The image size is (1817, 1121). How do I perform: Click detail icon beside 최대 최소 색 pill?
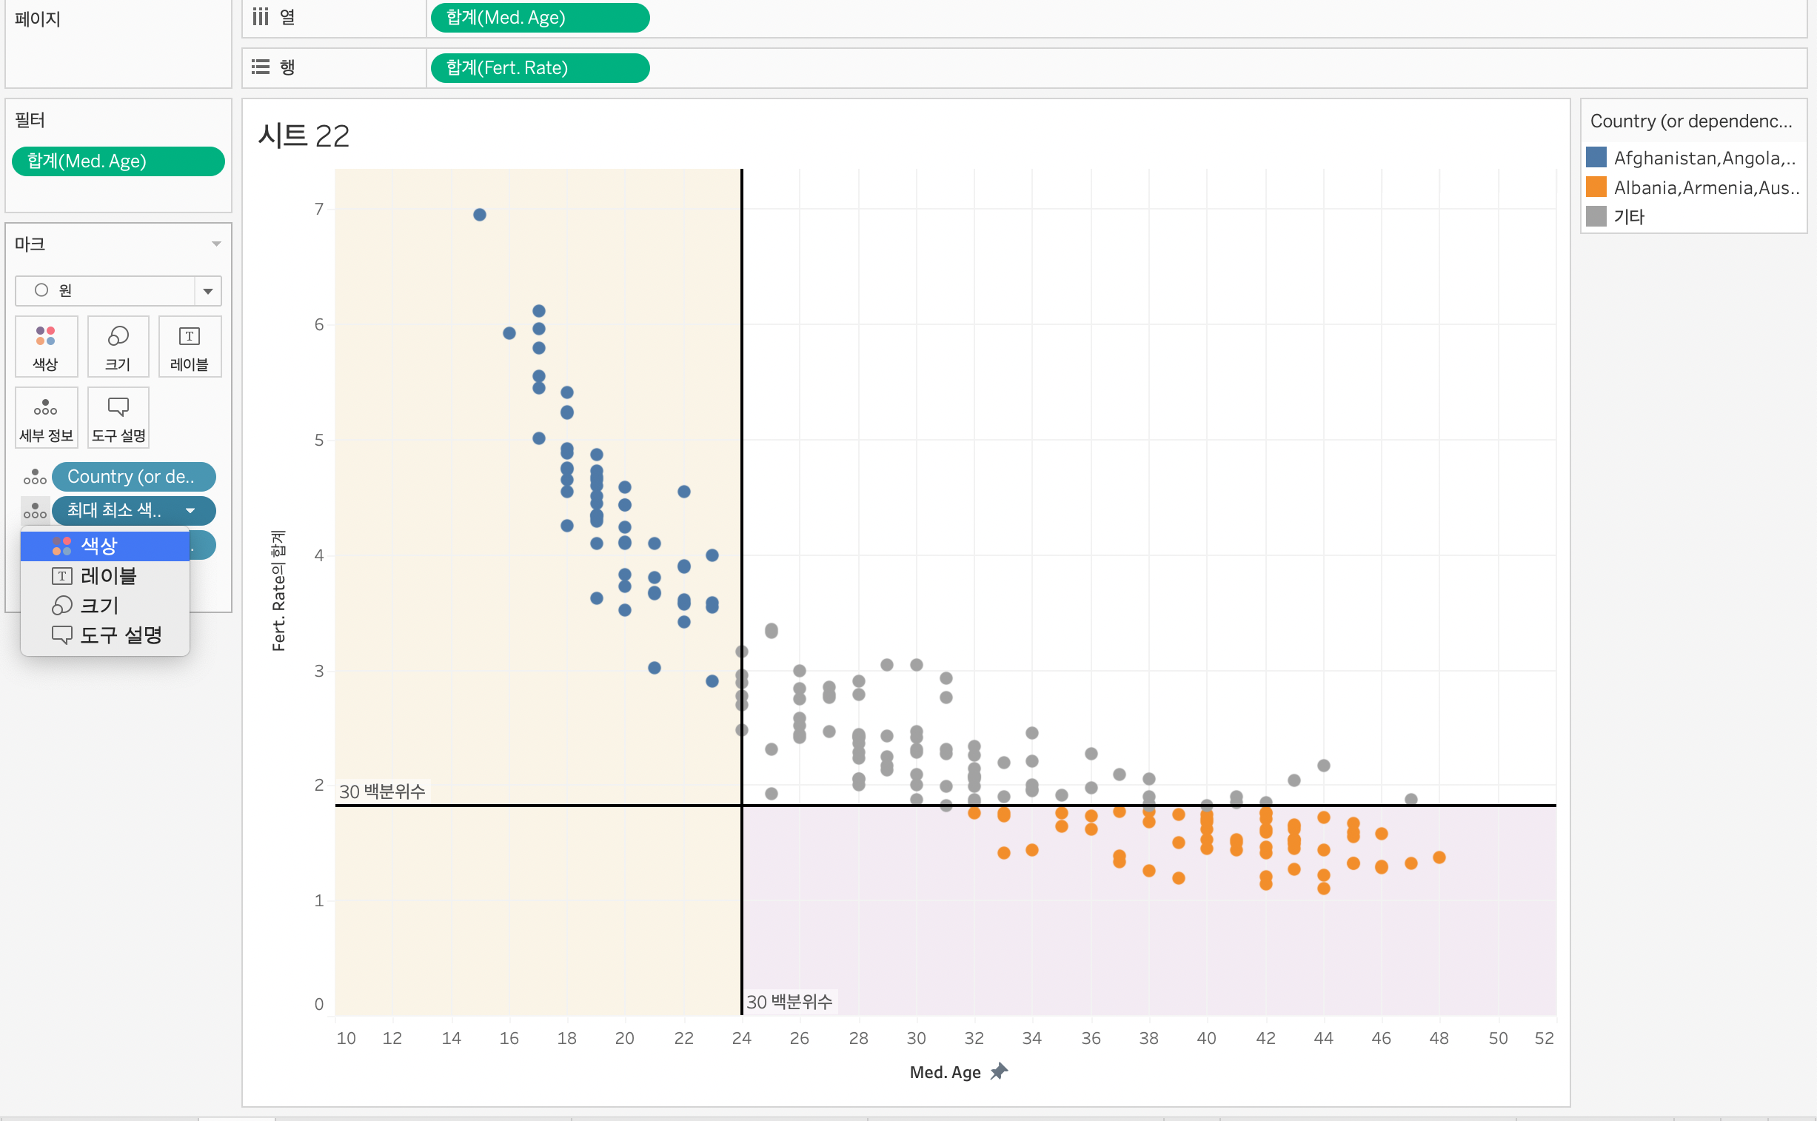tap(35, 511)
